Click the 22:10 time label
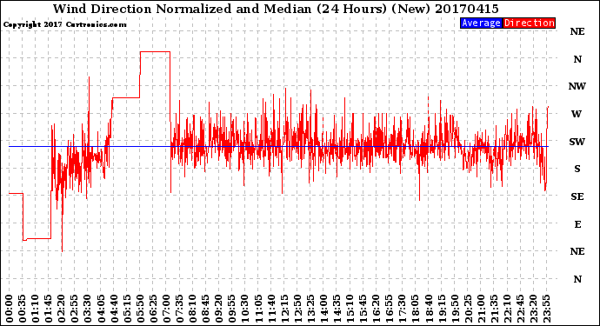 [x=508, y=309]
